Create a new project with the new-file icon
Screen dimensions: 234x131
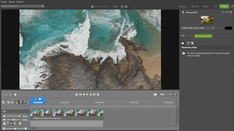223,12
